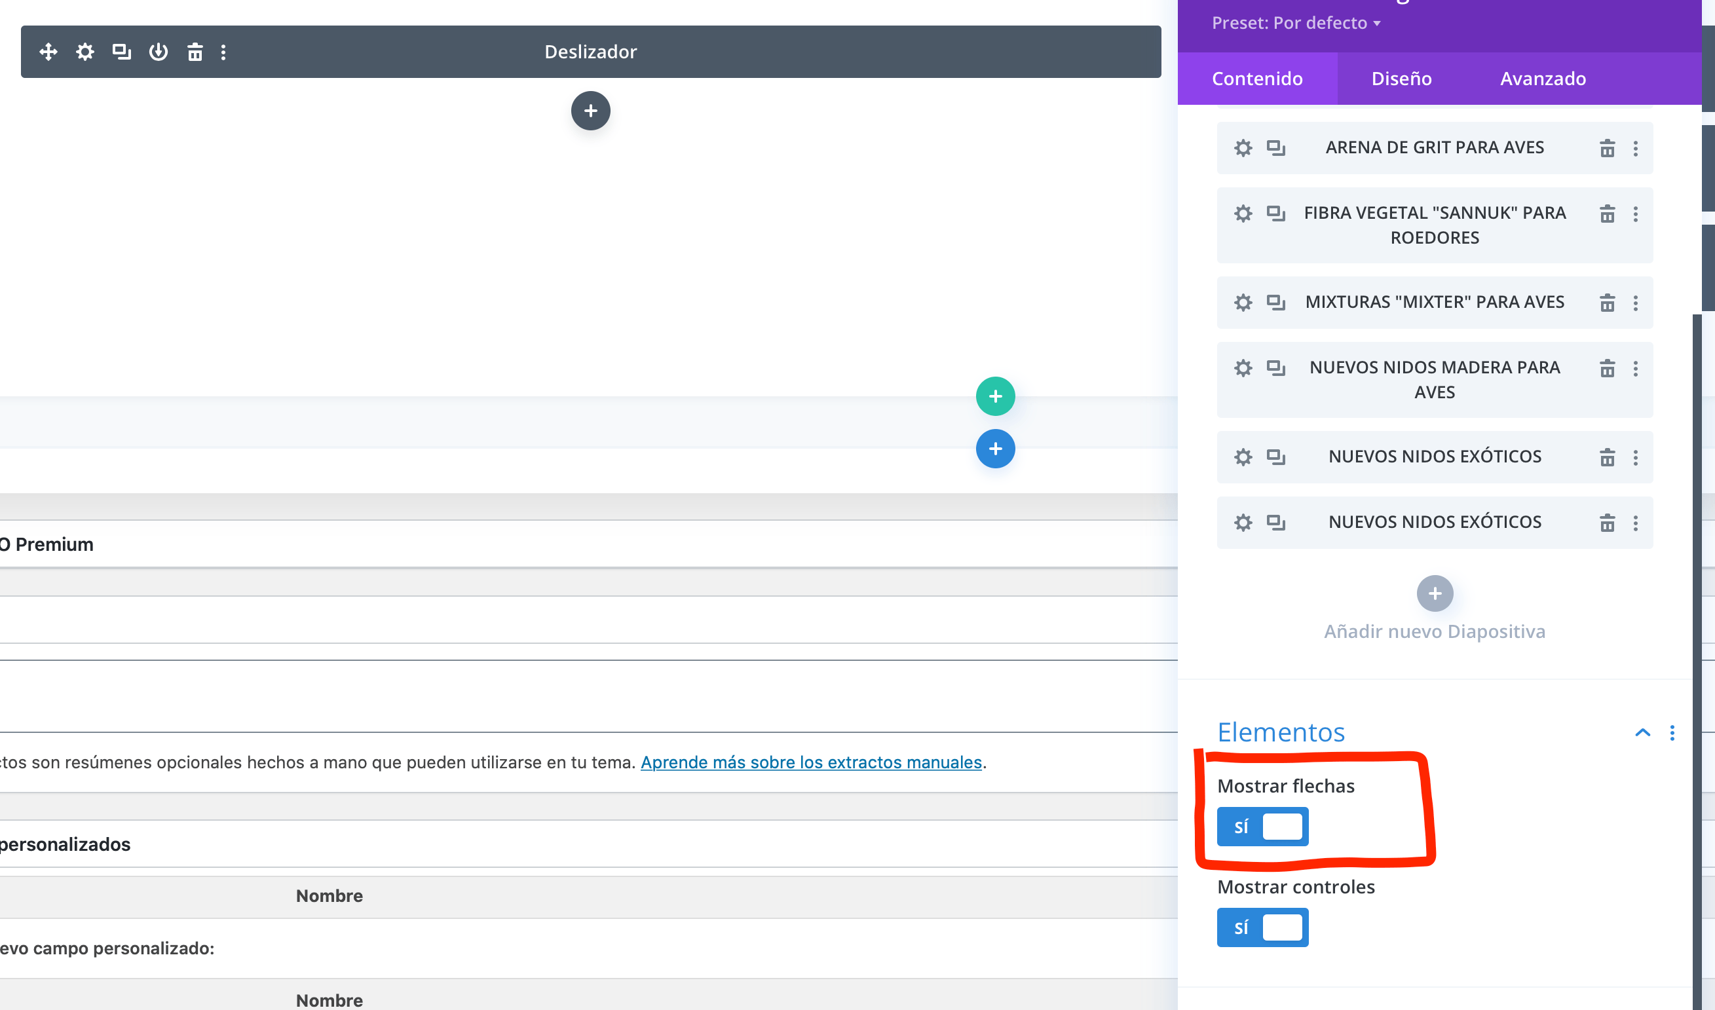1715x1010 pixels.
Task: Duplicate NUEVOS NIDOS MADERA PARA AVES slide
Action: 1276,367
